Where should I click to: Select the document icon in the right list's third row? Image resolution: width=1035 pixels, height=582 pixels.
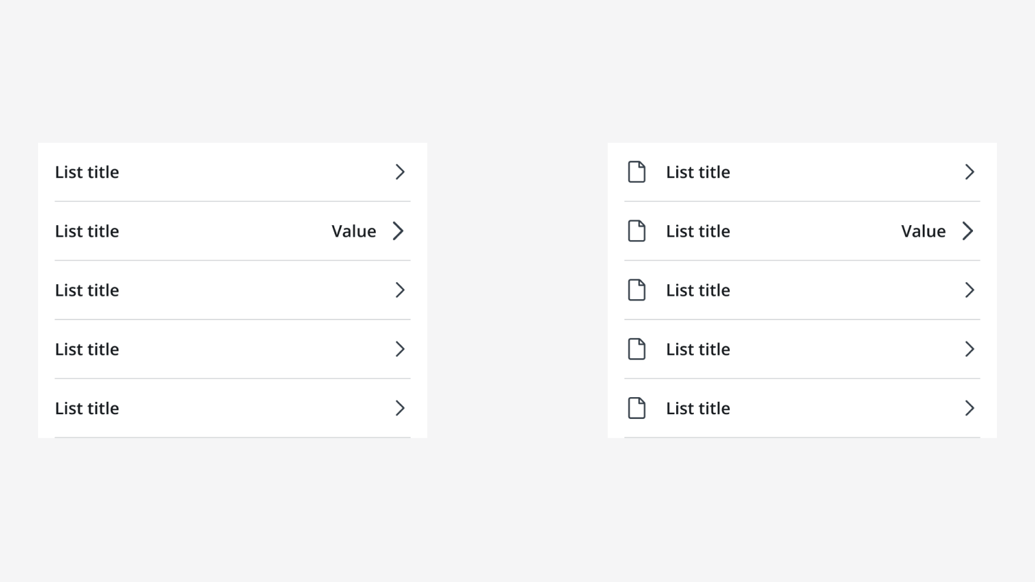pos(637,290)
